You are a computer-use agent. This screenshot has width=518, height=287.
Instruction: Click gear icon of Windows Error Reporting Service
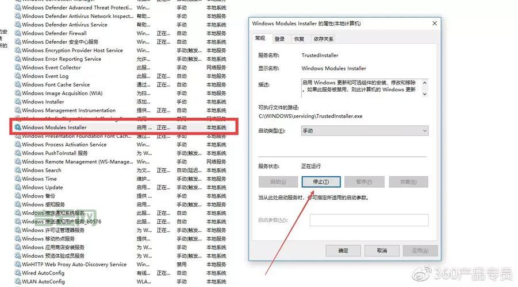click(18, 59)
